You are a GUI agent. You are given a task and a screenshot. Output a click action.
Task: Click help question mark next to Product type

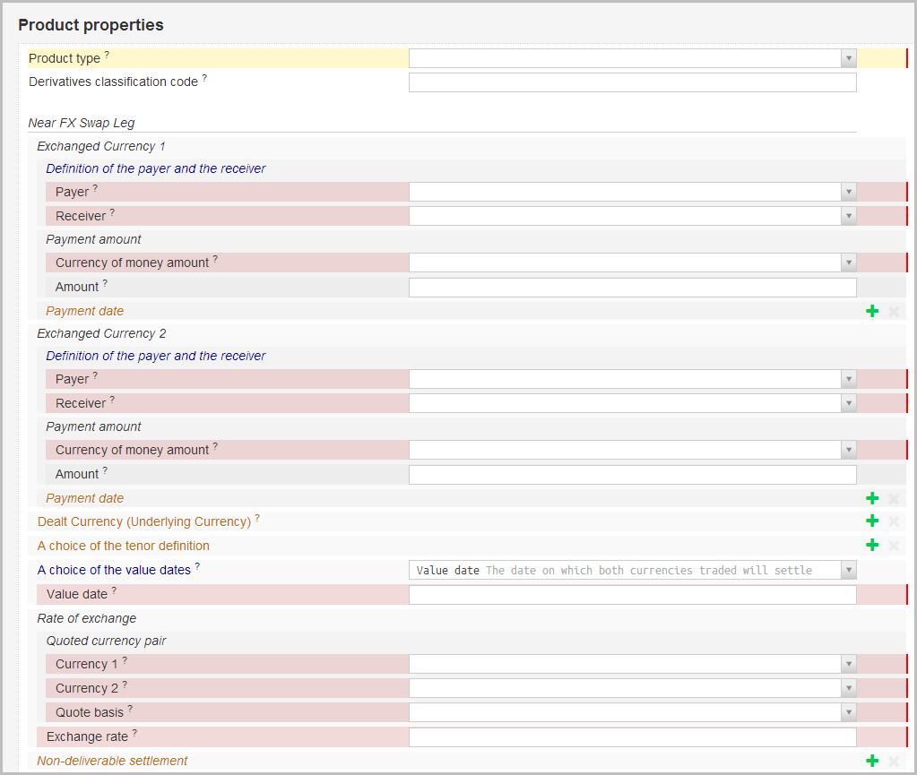[107, 55]
